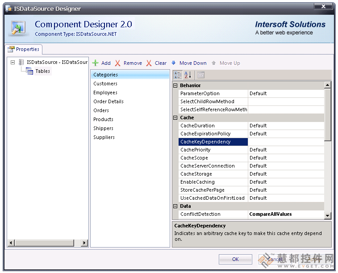Screen dimensions: 338x273
Task: Select the SelectSelfReferenceRowMethod property
Action: pyautogui.click(x=213, y=109)
